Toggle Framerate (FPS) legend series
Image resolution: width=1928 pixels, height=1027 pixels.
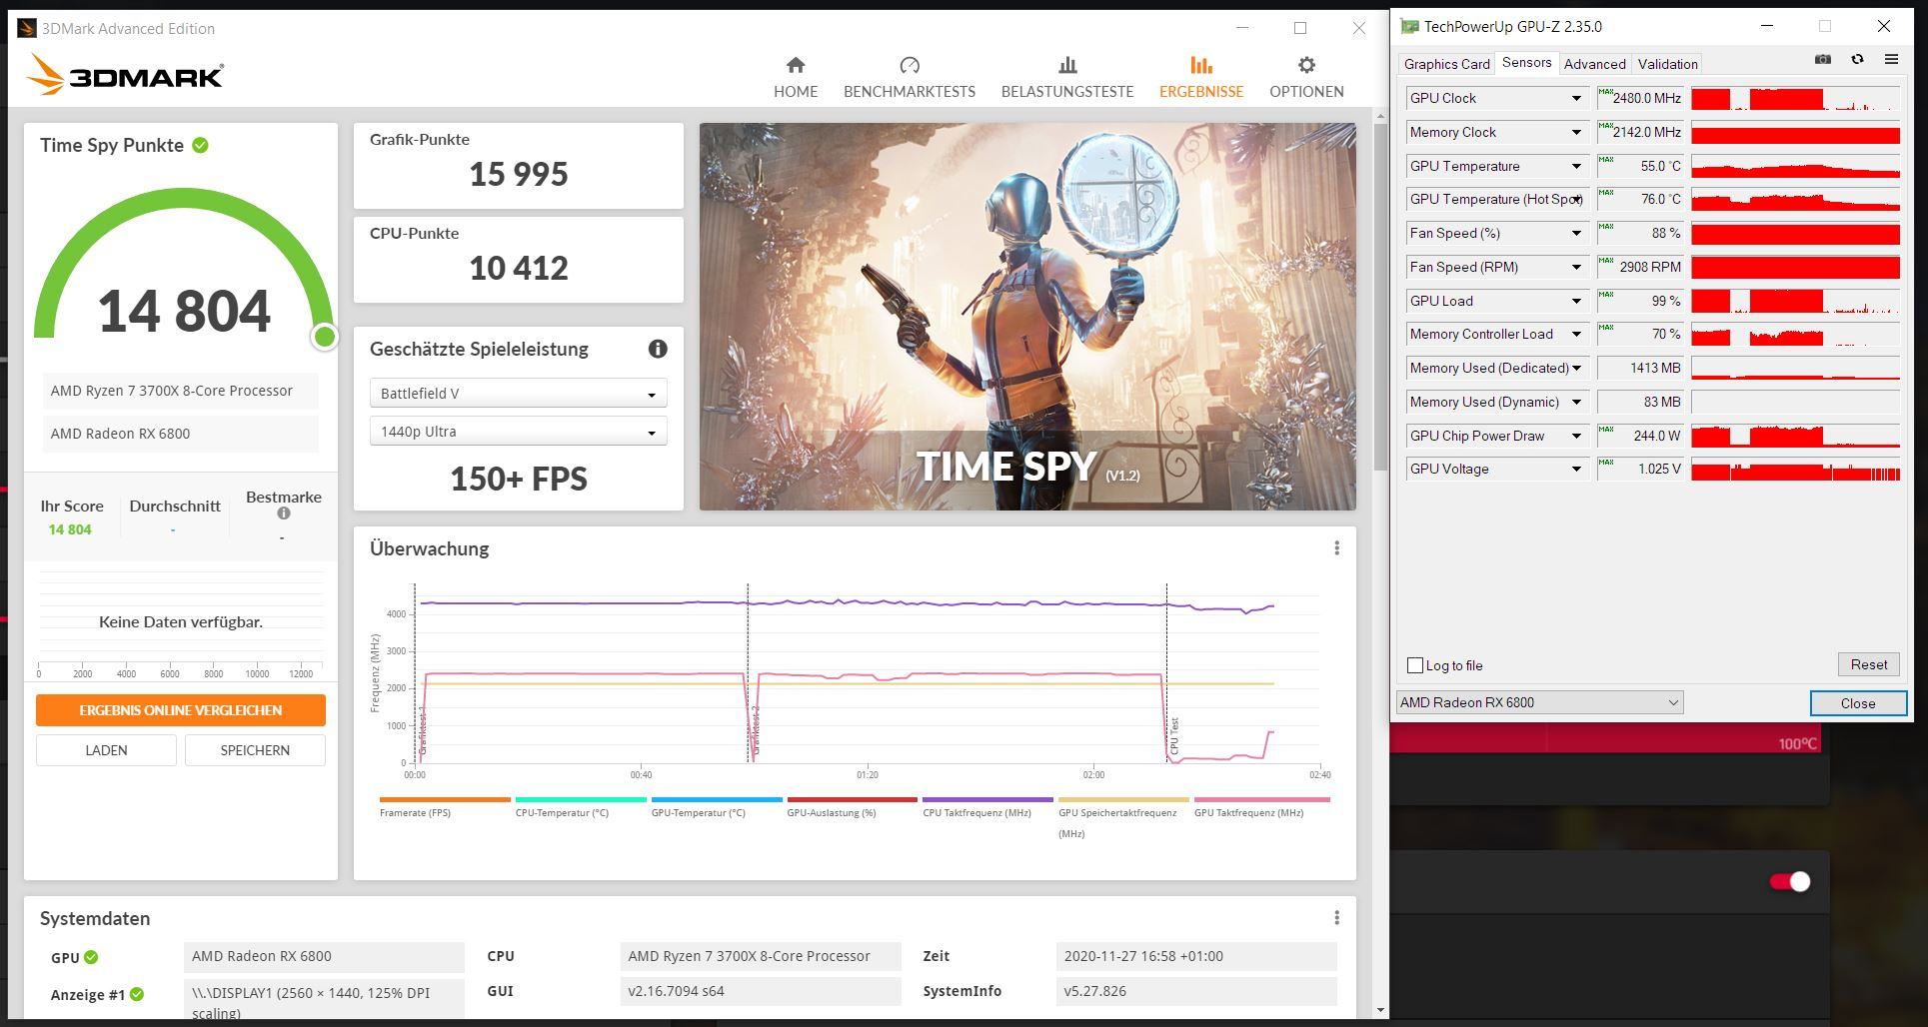tap(445, 807)
